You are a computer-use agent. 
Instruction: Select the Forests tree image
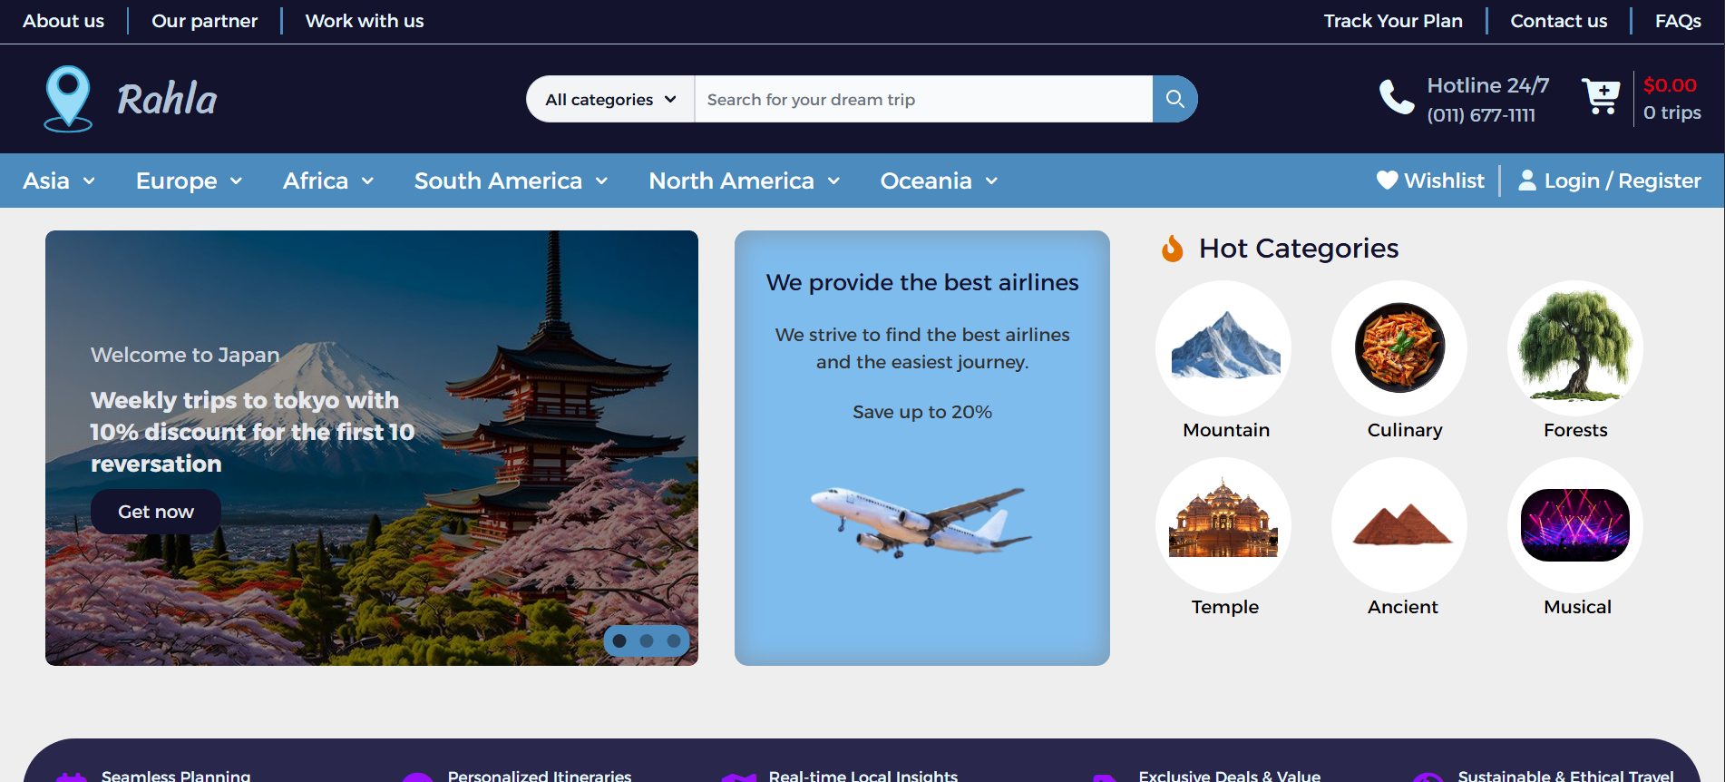coord(1575,347)
